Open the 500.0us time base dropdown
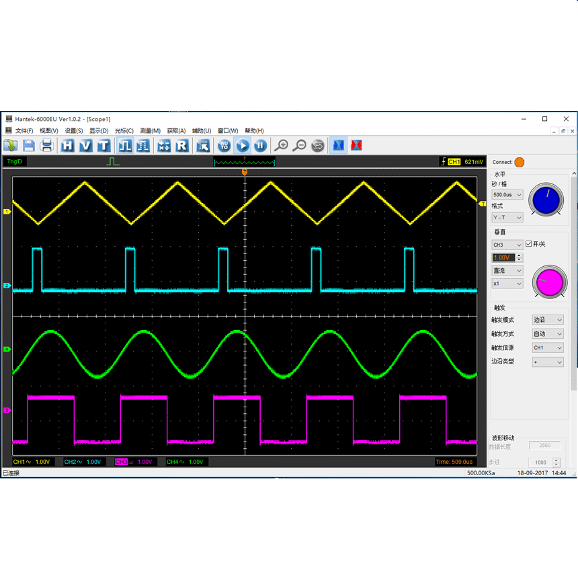 507,195
